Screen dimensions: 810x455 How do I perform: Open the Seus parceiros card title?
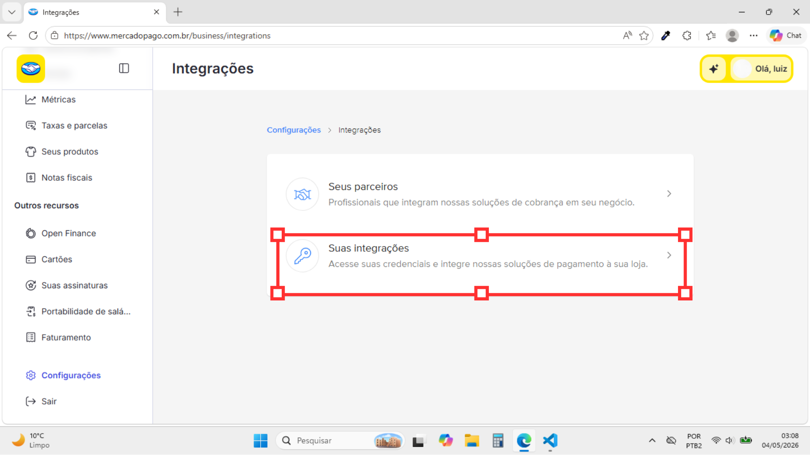(363, 187)
